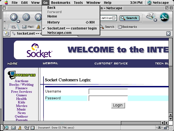Open Mail from the personal toolbar
The width and height of the screenshot is (174, 131).
click(28, 27)
